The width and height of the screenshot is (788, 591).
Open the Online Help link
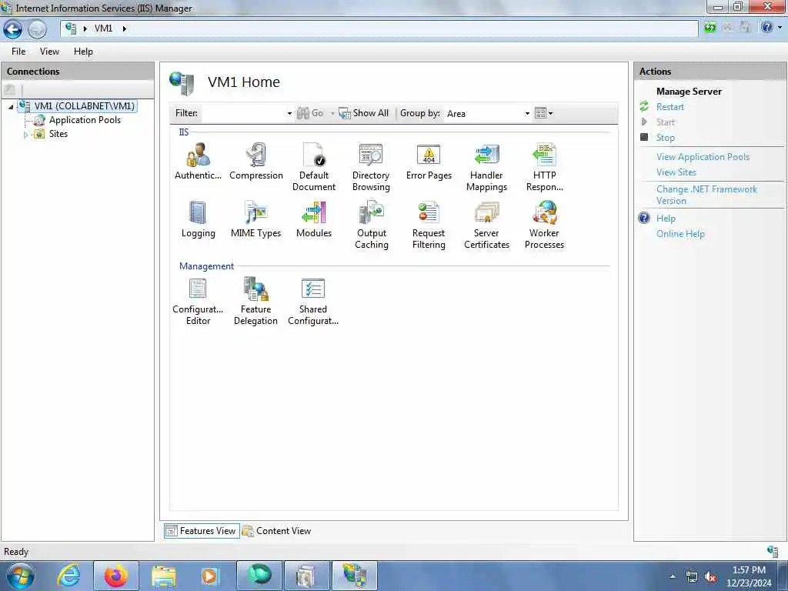680,234
